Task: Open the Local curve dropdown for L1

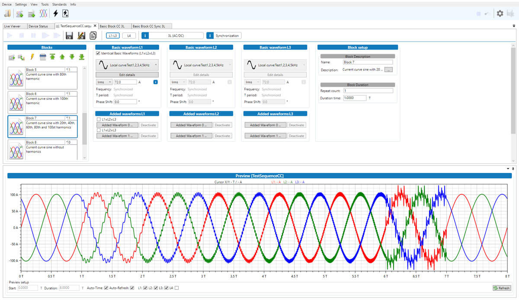Action: [127, 65]
